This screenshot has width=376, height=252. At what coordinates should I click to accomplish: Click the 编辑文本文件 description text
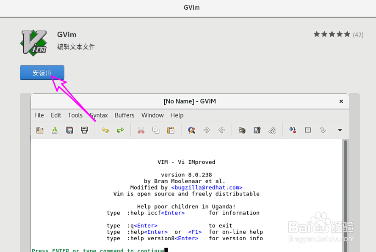[76, 46]
